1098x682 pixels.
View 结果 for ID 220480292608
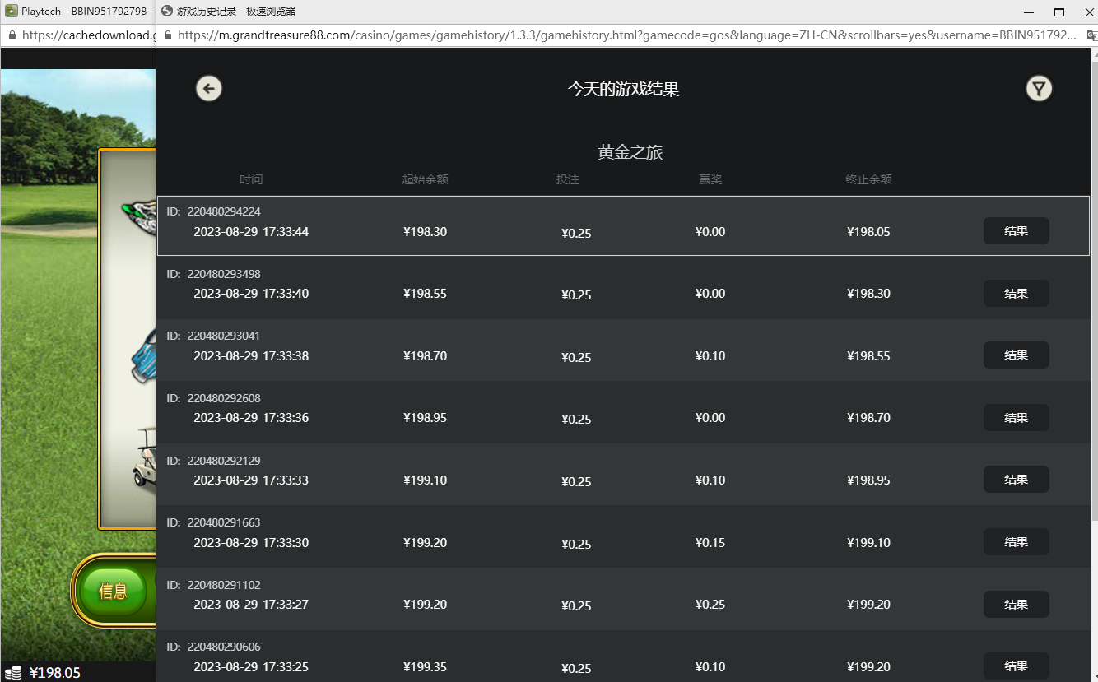[1017, 418]
